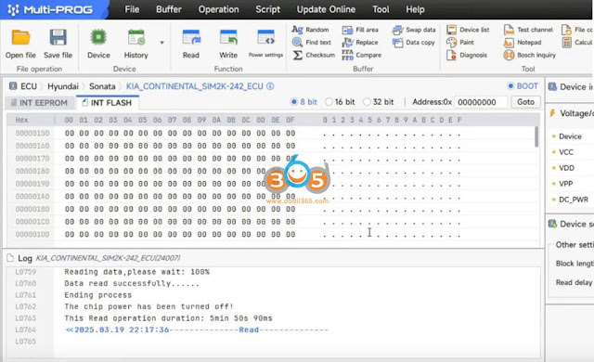The width and height of the screenshot is (594, 362).
Task: Select the DC_PWR voltage item
Action: (x=574, y=200)
